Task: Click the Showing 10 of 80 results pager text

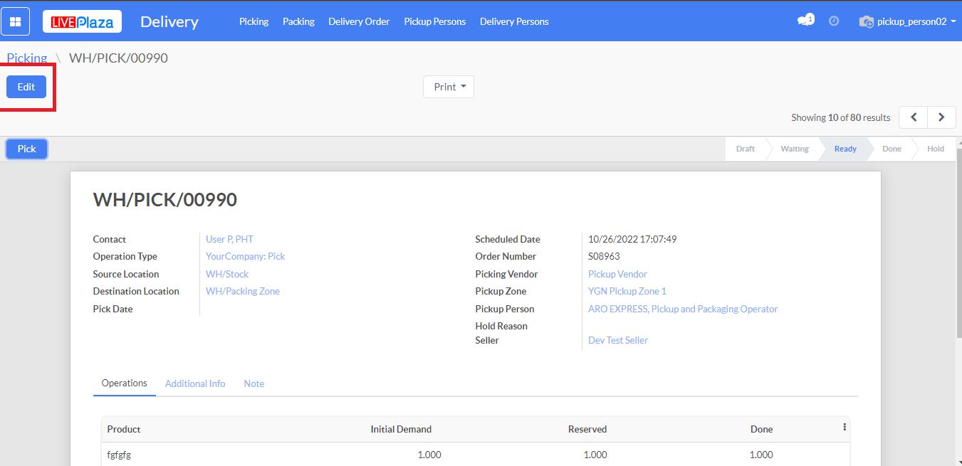Action: coord(841,117)
